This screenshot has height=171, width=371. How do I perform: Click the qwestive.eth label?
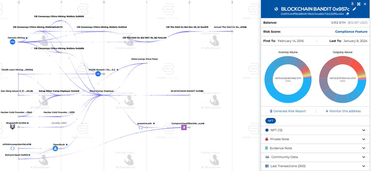click(144, 123)
